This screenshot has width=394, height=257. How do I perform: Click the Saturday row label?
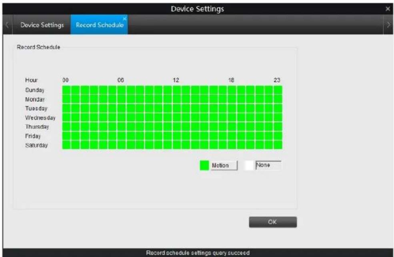click(x=36, y=145)
